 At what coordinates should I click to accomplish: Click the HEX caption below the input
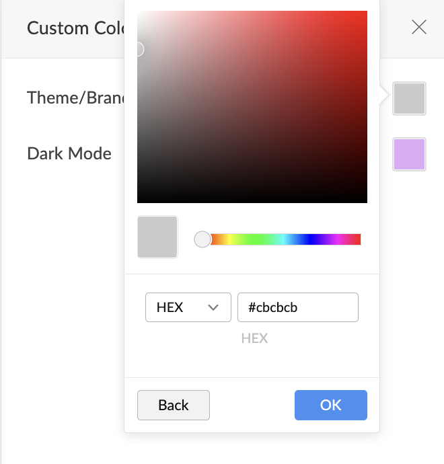tap(254, 338)
